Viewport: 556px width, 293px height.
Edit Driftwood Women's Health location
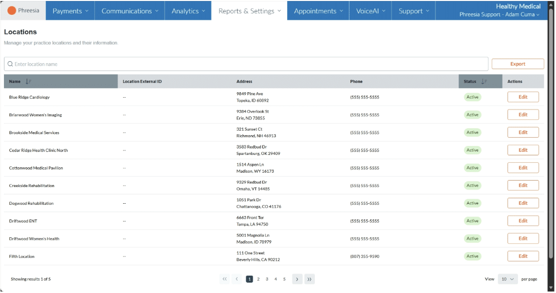click(x=523, y=239)
